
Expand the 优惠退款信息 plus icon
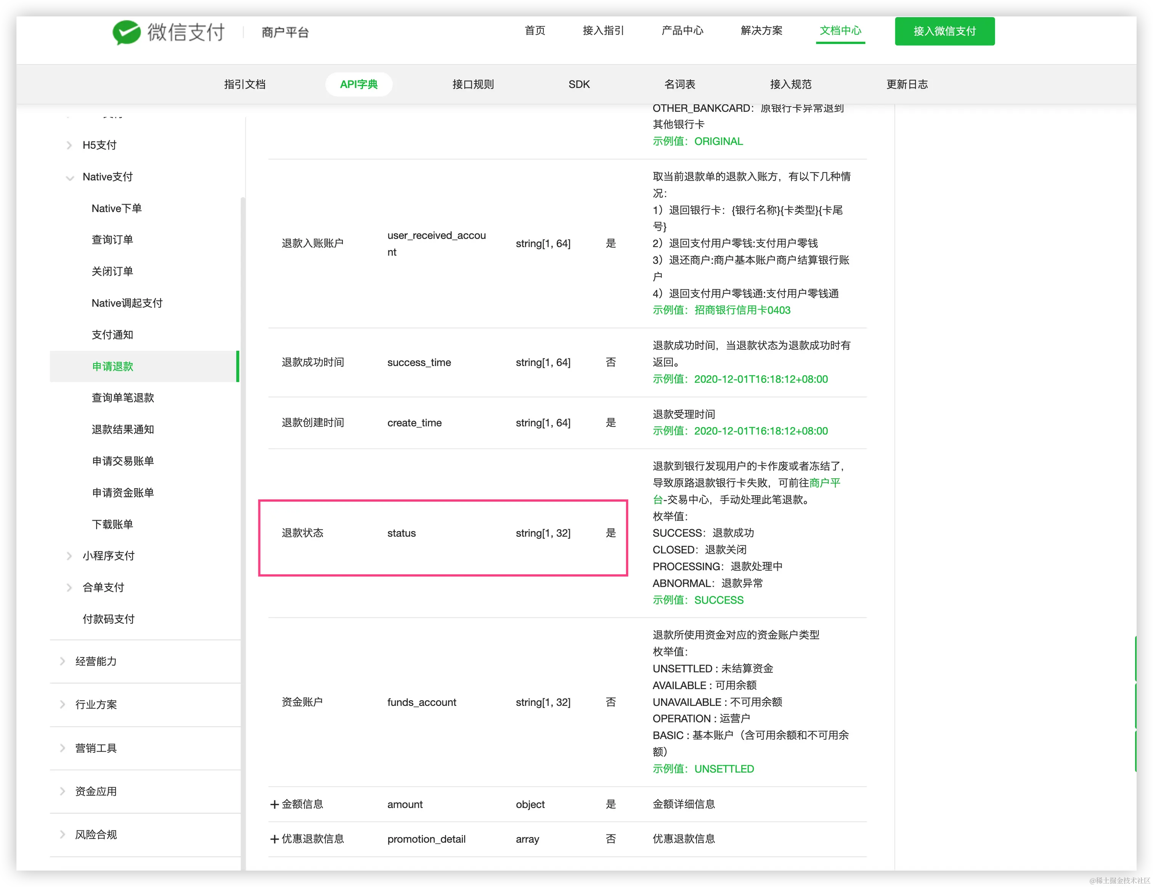[x=275, y=839]
